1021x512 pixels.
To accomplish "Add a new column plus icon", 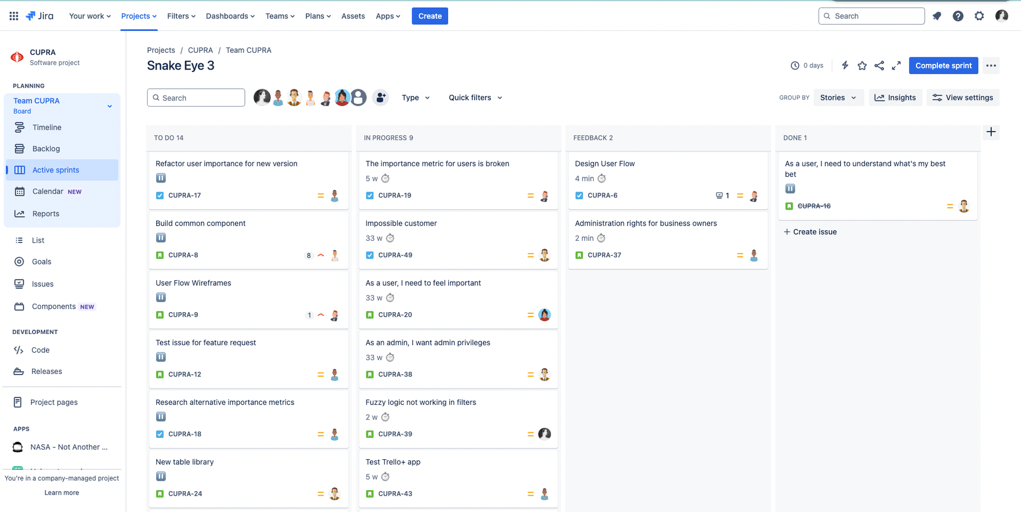I will 991,132.
